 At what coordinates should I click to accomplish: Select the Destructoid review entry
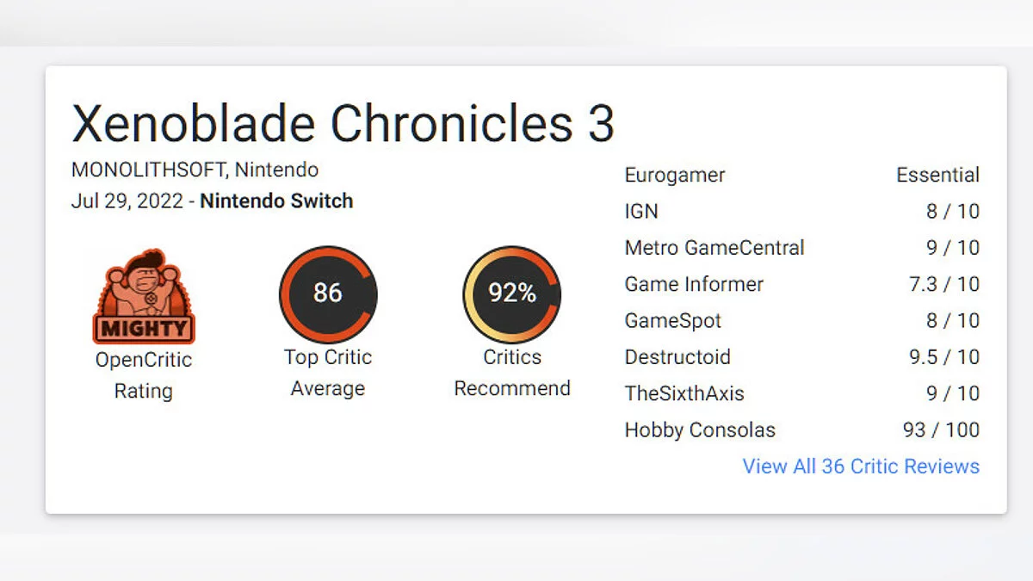[x=677, y=357]
